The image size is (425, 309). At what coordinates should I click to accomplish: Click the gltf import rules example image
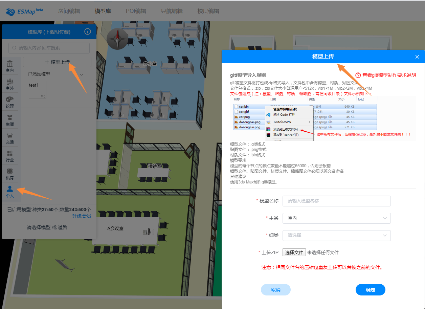pyautogui.click(x=323, y=118)
